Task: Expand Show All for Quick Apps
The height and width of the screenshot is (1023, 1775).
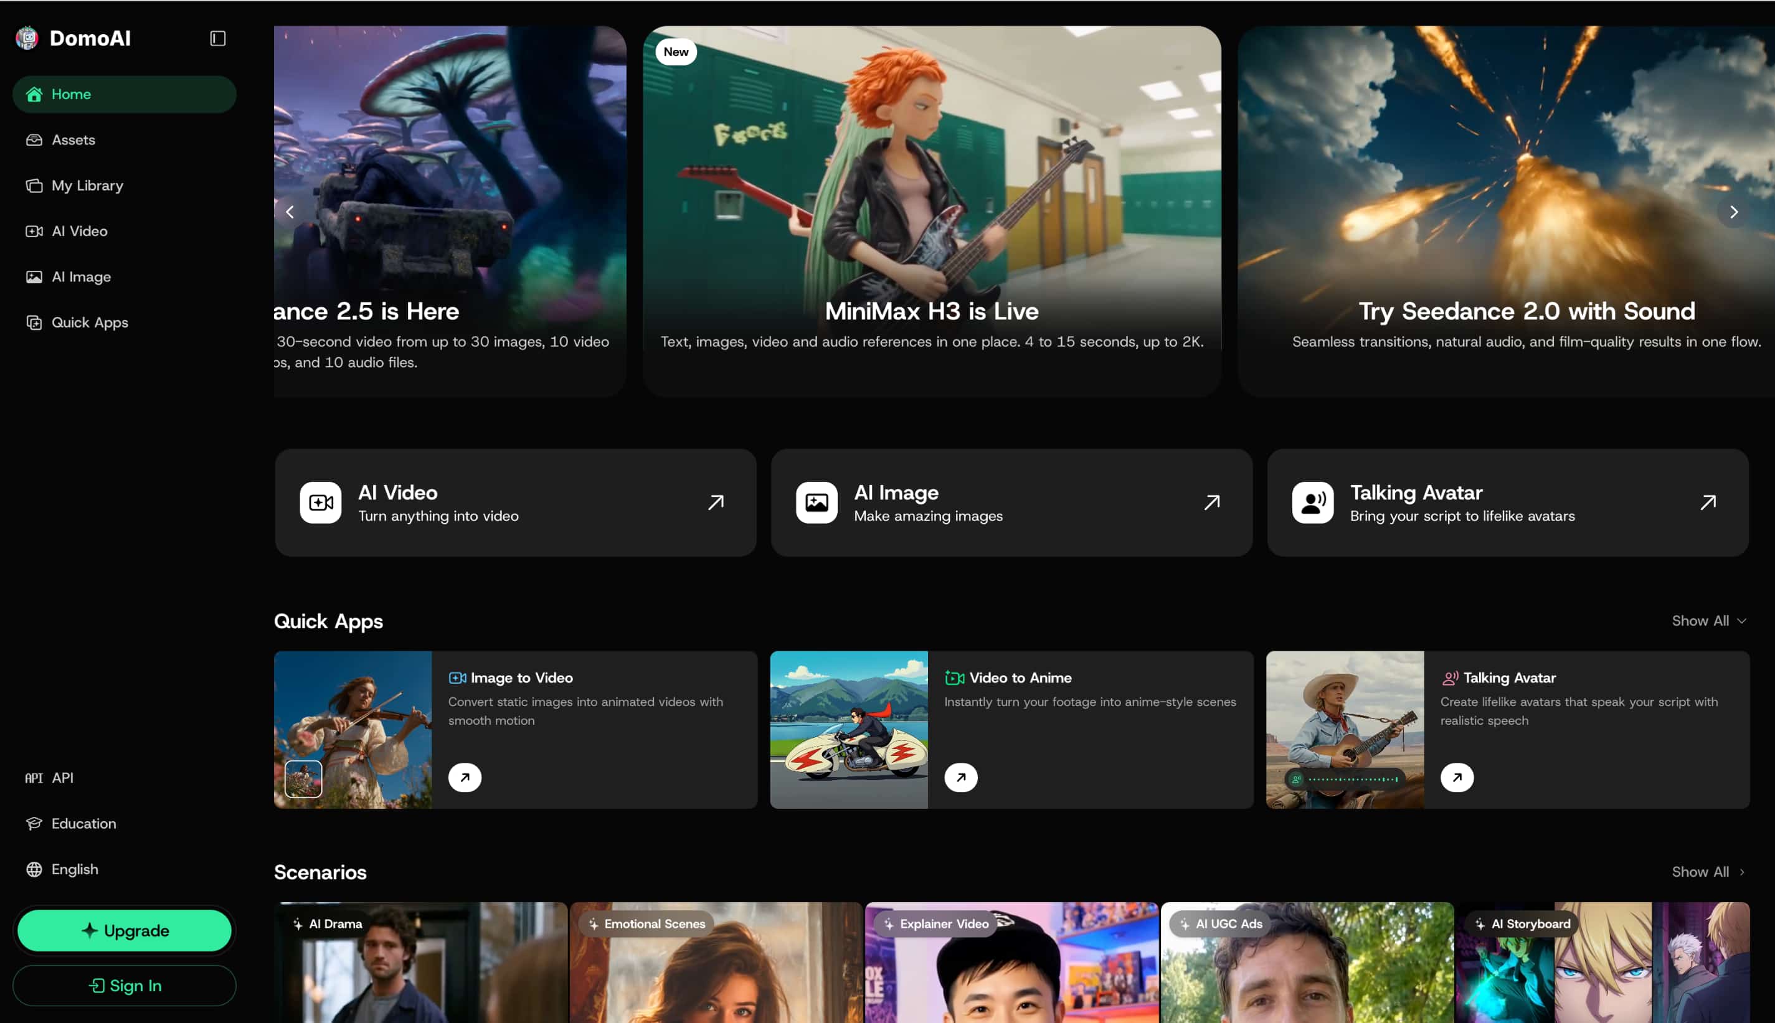Action: [x=1709, y=620]
